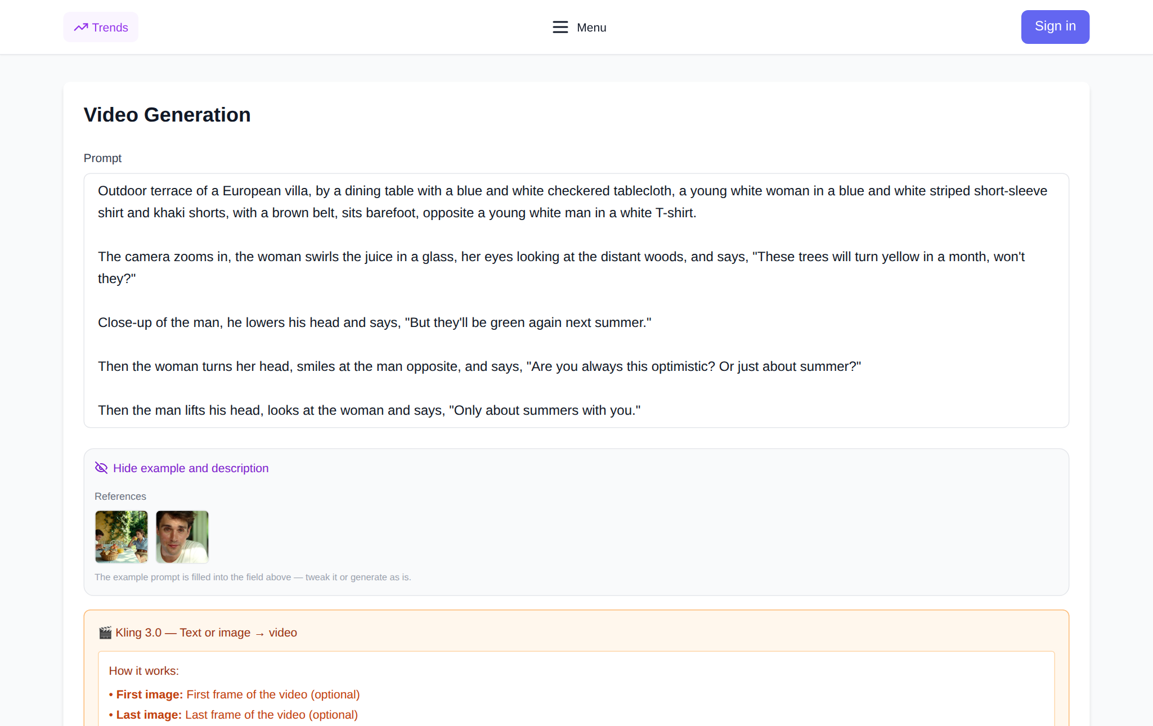Viewport: 1153px width, 726px height.
Task: Click the References label
Action: tap(120, 496)
